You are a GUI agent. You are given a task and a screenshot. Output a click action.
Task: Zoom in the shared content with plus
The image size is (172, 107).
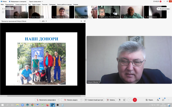coord(46,21)
